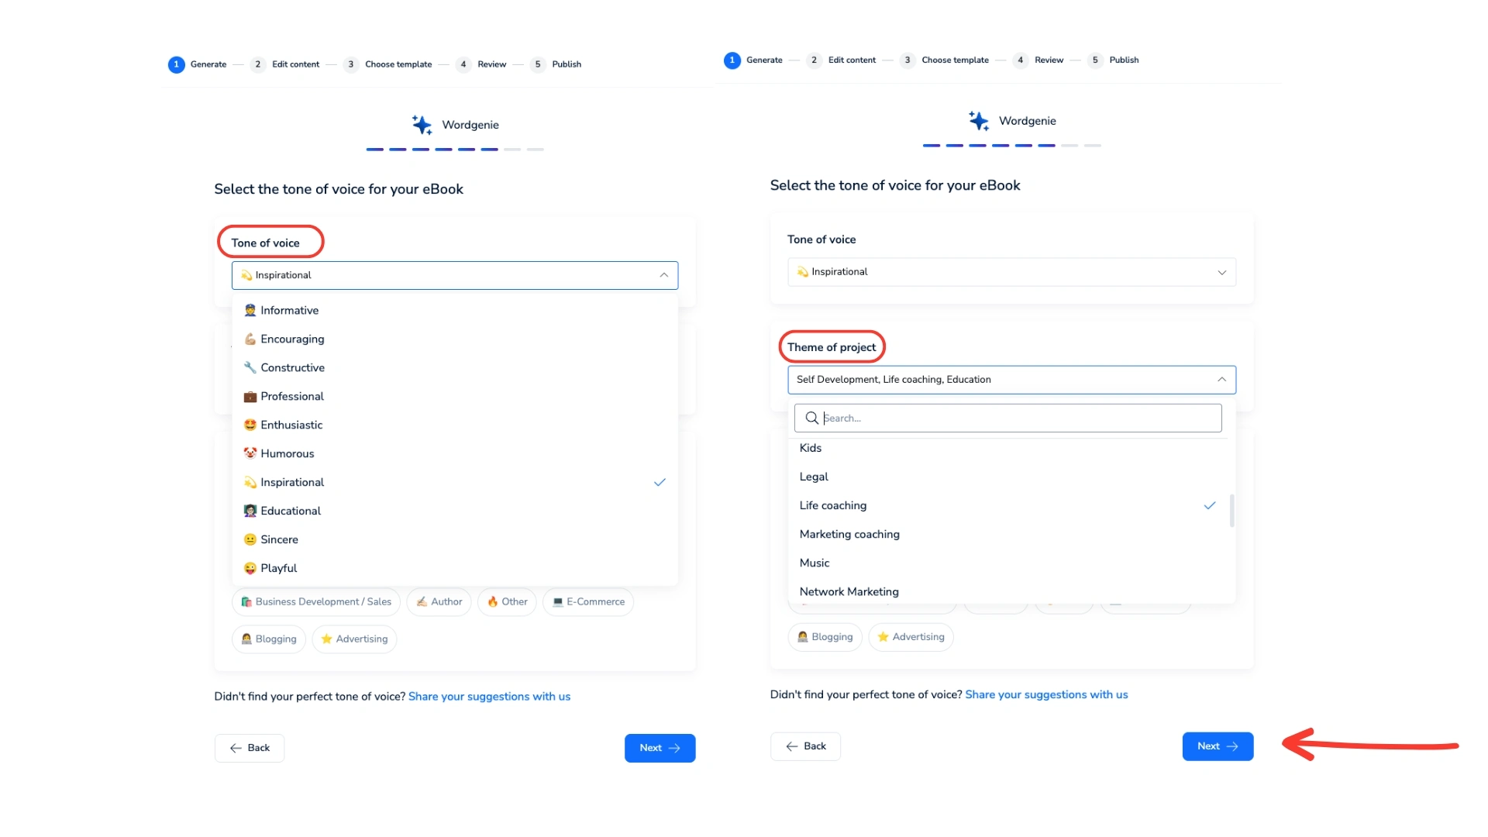The image size is (1488, 837).
Task: Click the Wordgenie sparkle icon on left panel
Action: (422, 125)
